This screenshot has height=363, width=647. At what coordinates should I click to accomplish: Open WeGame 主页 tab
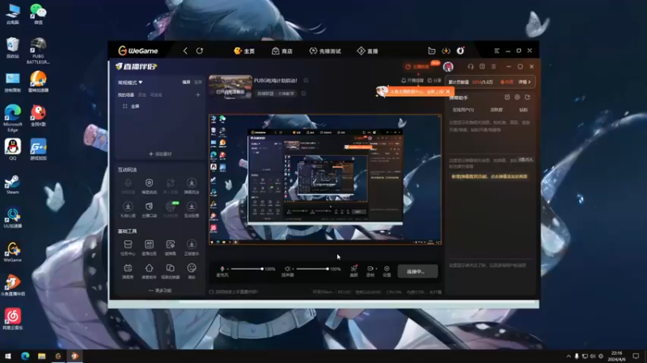[x=244, y=51]
